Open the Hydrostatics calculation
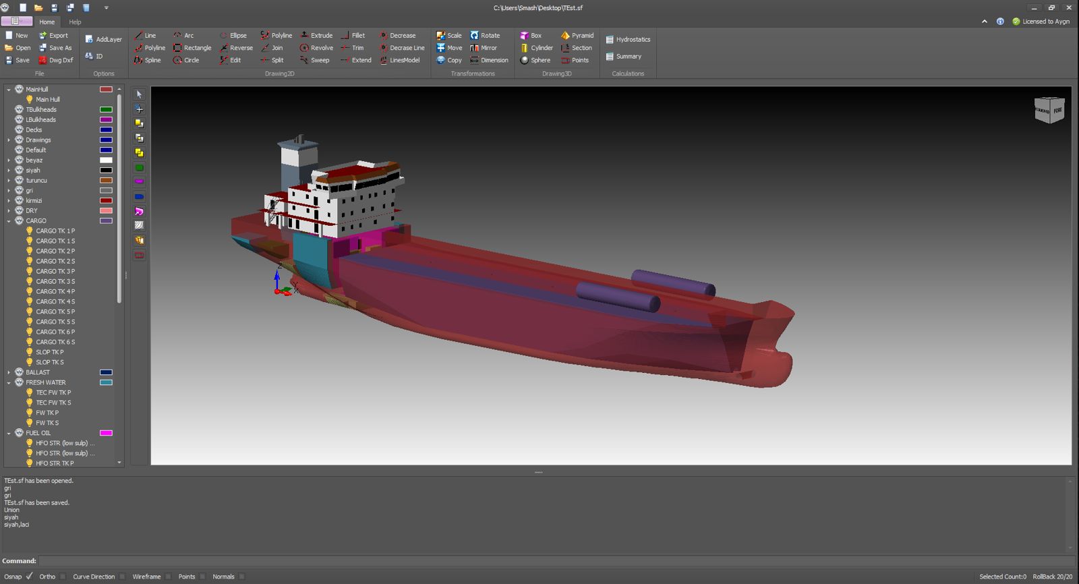 (x=627, y=40)
